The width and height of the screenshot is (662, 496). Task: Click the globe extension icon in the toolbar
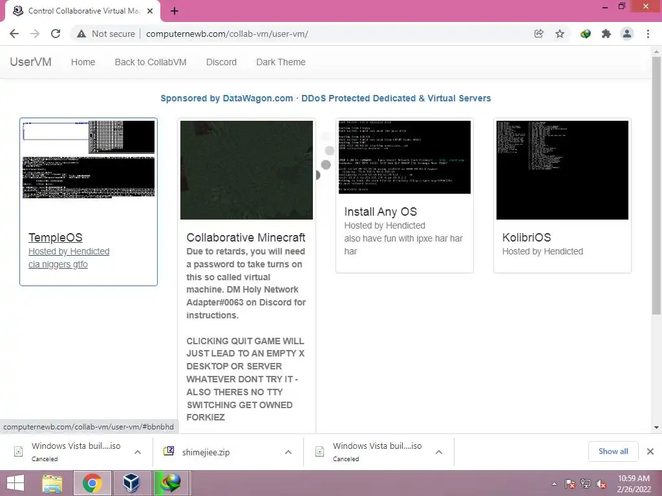(x=585, y=34)
